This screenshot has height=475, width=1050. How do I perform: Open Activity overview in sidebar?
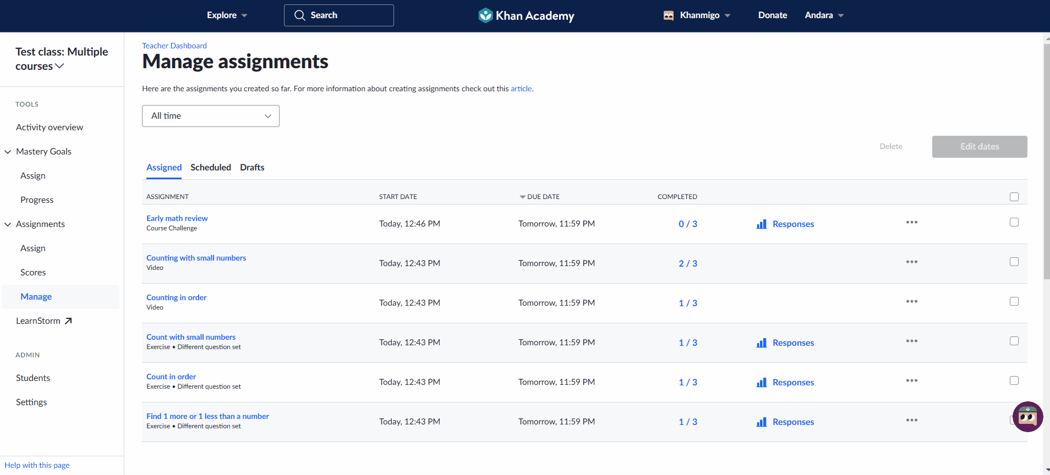click(x=50, y=128)
